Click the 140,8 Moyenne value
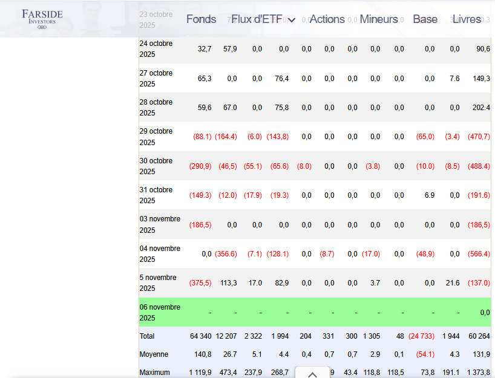Viewport: 495px width, 378px height. click(203, 354)
